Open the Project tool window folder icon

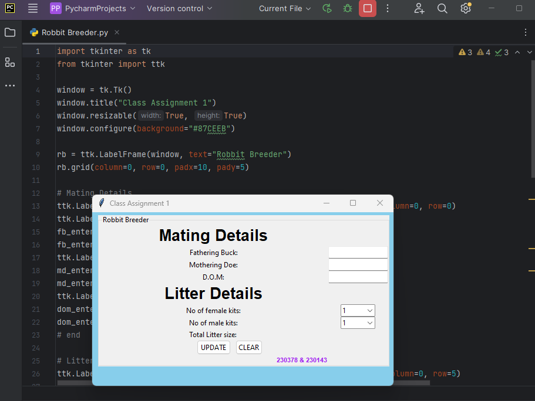click(x=10, y=32)
